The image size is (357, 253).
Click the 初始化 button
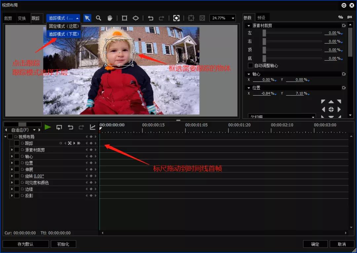point(63,244)
